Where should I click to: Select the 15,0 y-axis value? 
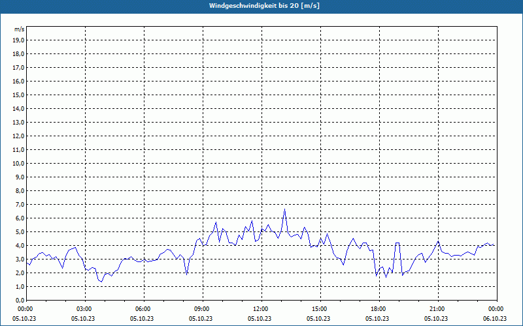tap(18, 95)
